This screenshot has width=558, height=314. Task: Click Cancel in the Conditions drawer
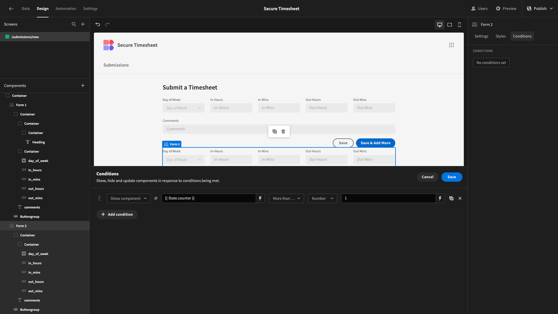pos(428,177)
